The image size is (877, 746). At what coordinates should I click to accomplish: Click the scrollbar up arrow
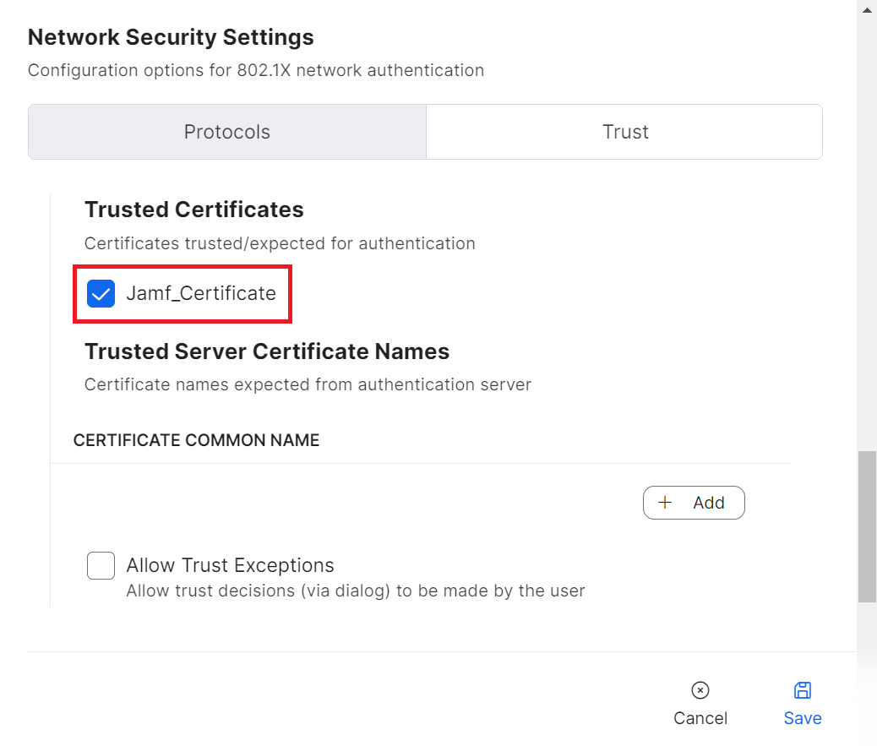(867, 8)
